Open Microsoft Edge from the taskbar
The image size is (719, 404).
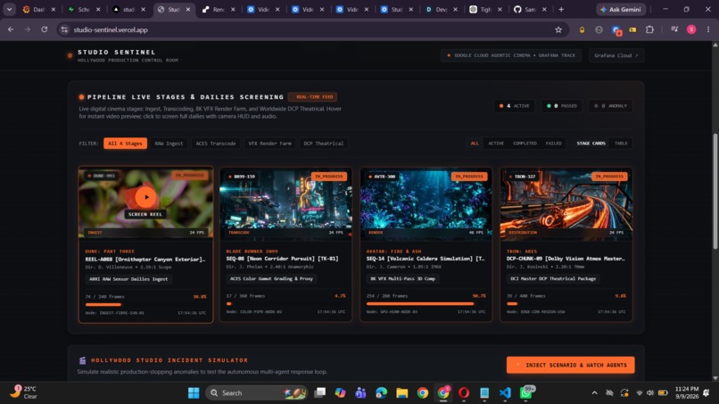[381, 393]
